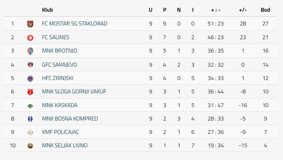Open the GFC SARAJEVO team link
283x160 pixels.
(59, 65)
